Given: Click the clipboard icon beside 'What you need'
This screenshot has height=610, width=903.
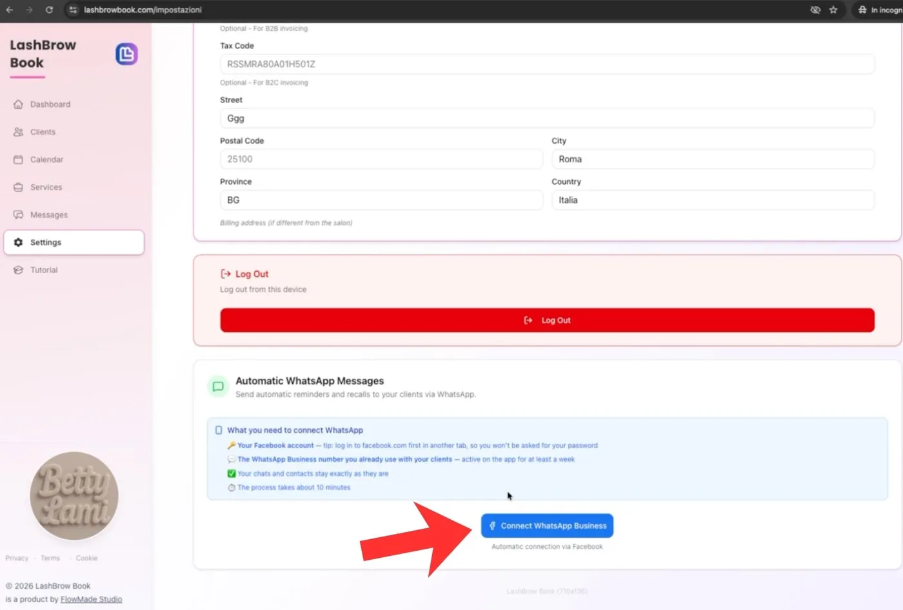Looking at the screenshot, I should click(x=219, y=430).
